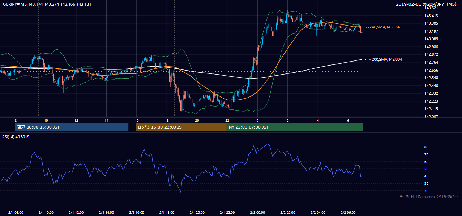Screen dimensions: 462x216
Task: Click the 142.115 price axis label
Action: click(x=431, y=109)
